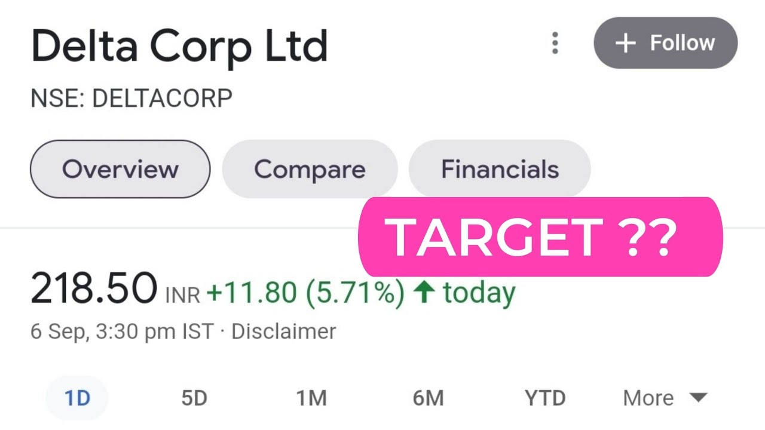The image size is (765, 430).
Task: Click the pink TARGET ?? banner
Action: click(x=540, y=237)
